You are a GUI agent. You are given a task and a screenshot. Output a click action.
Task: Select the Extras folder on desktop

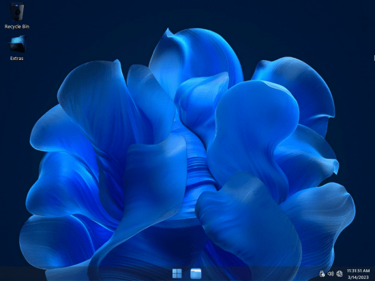point(17,48)
